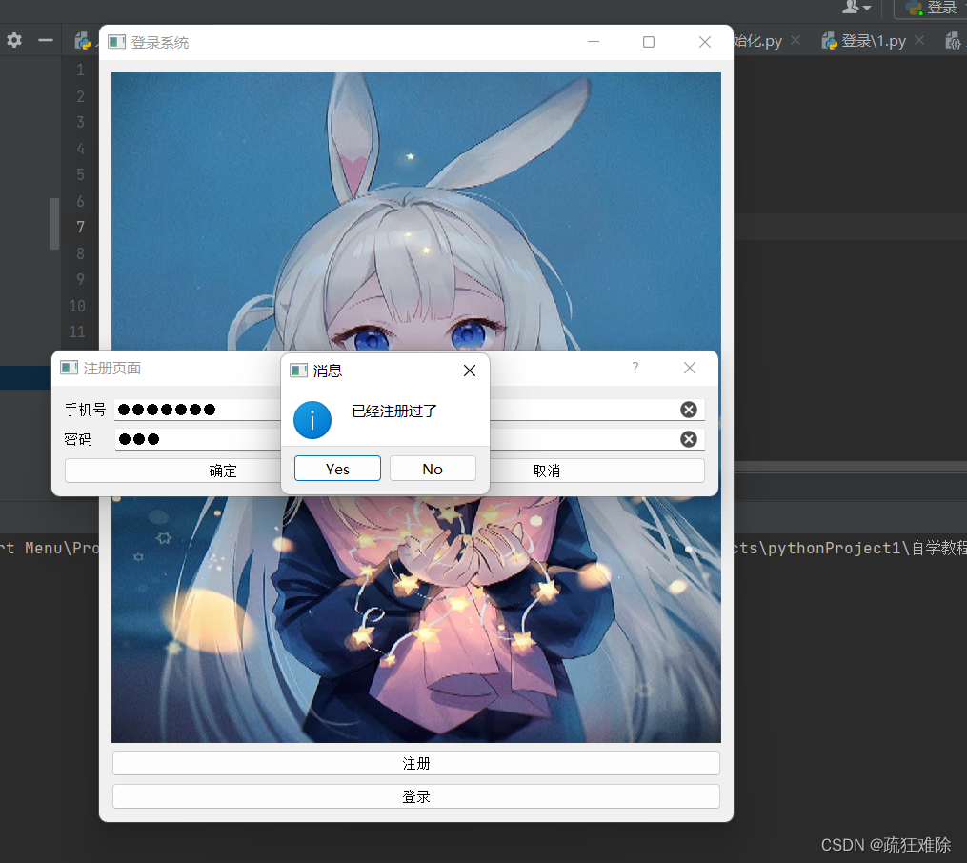This screenshot has height=863, width=967.
Task: Click line number 11 in editor gutter
Action: tap(77, 331)
